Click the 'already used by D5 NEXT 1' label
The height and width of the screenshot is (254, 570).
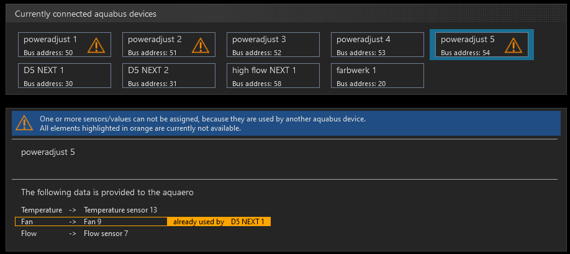pyautogui.click(x=220, y=221)
